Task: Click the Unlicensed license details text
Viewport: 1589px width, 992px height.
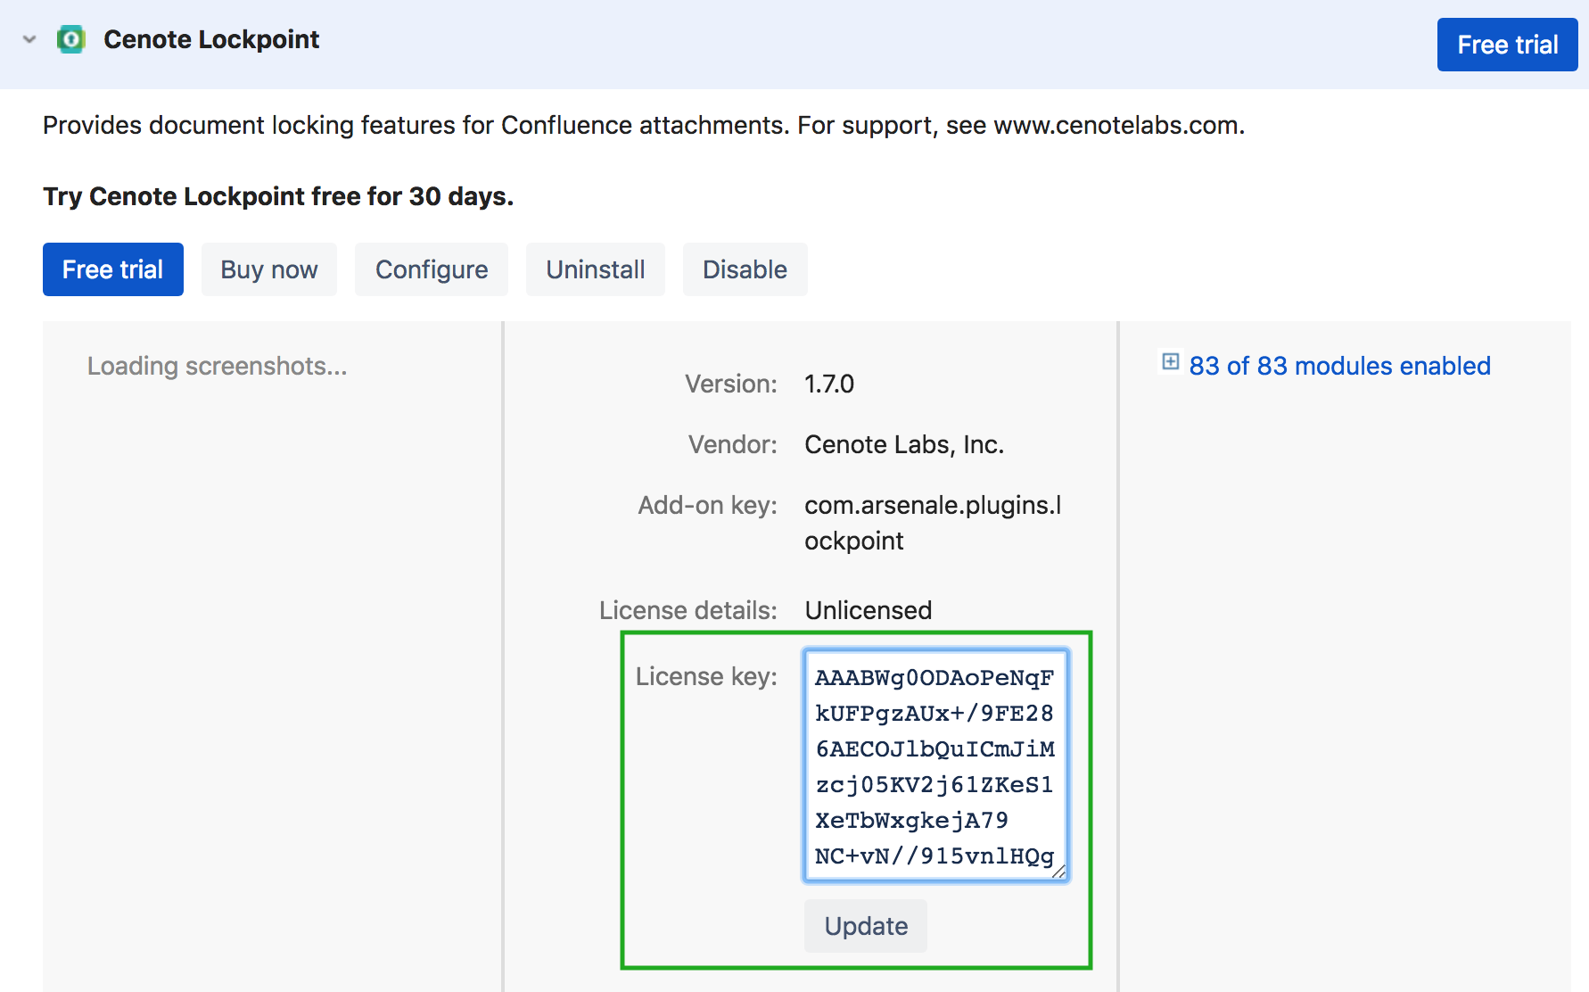Action: point(868,610)
